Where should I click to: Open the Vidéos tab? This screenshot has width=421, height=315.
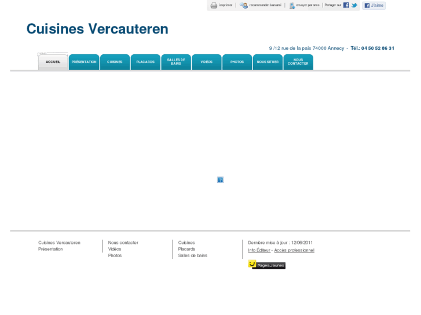(207, 62)
